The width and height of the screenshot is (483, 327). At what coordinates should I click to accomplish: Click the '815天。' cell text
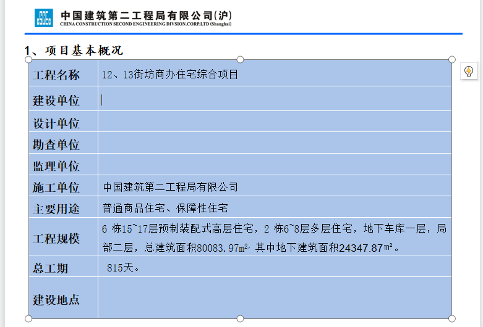tap(123, 268)
